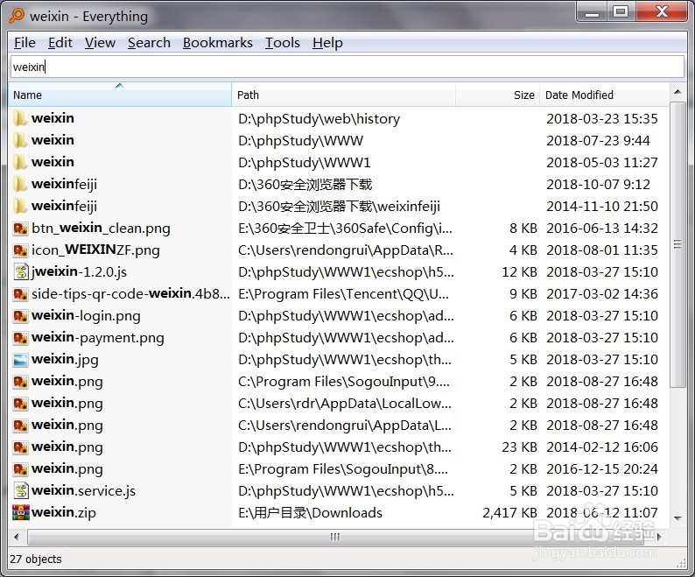
Task: Click the 2,417 KB size value
Action: click(x=509, y=512)
